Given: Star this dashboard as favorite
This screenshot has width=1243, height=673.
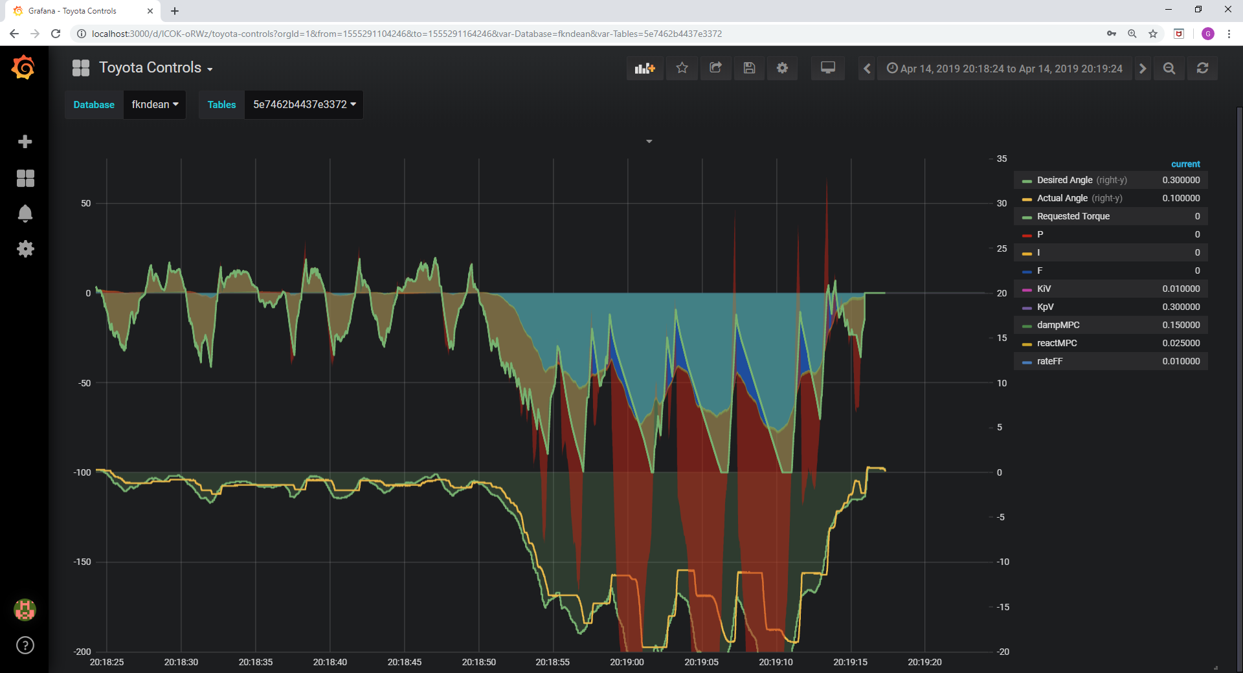Looking at the screenshot, I should 682,68.
